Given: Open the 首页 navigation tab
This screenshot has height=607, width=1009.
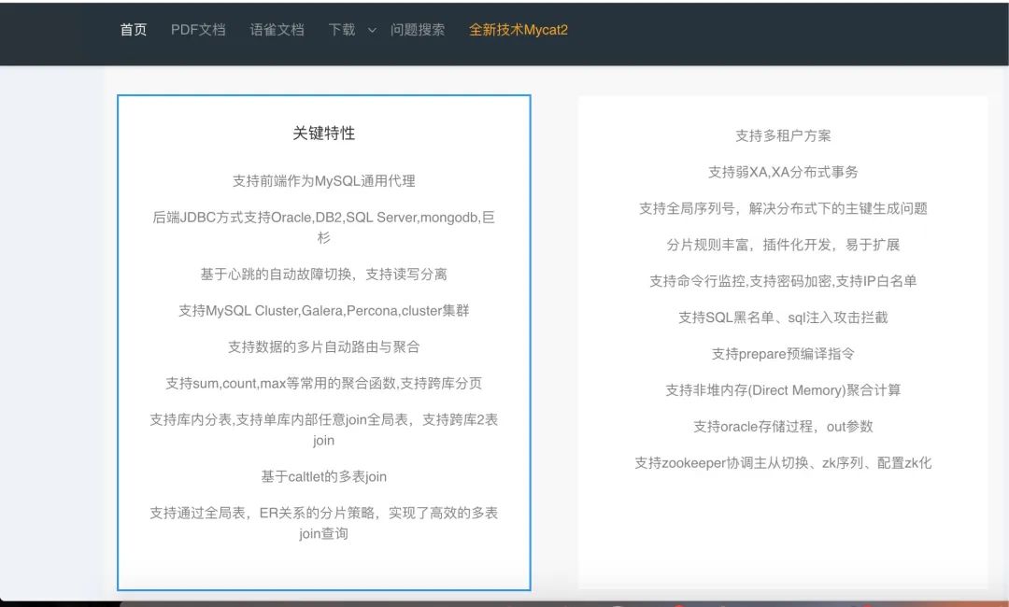Looking at the screenshot, I should [x=134, y=30].
